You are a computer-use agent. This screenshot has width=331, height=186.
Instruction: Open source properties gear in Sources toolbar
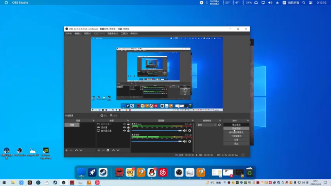click(108, 150)
